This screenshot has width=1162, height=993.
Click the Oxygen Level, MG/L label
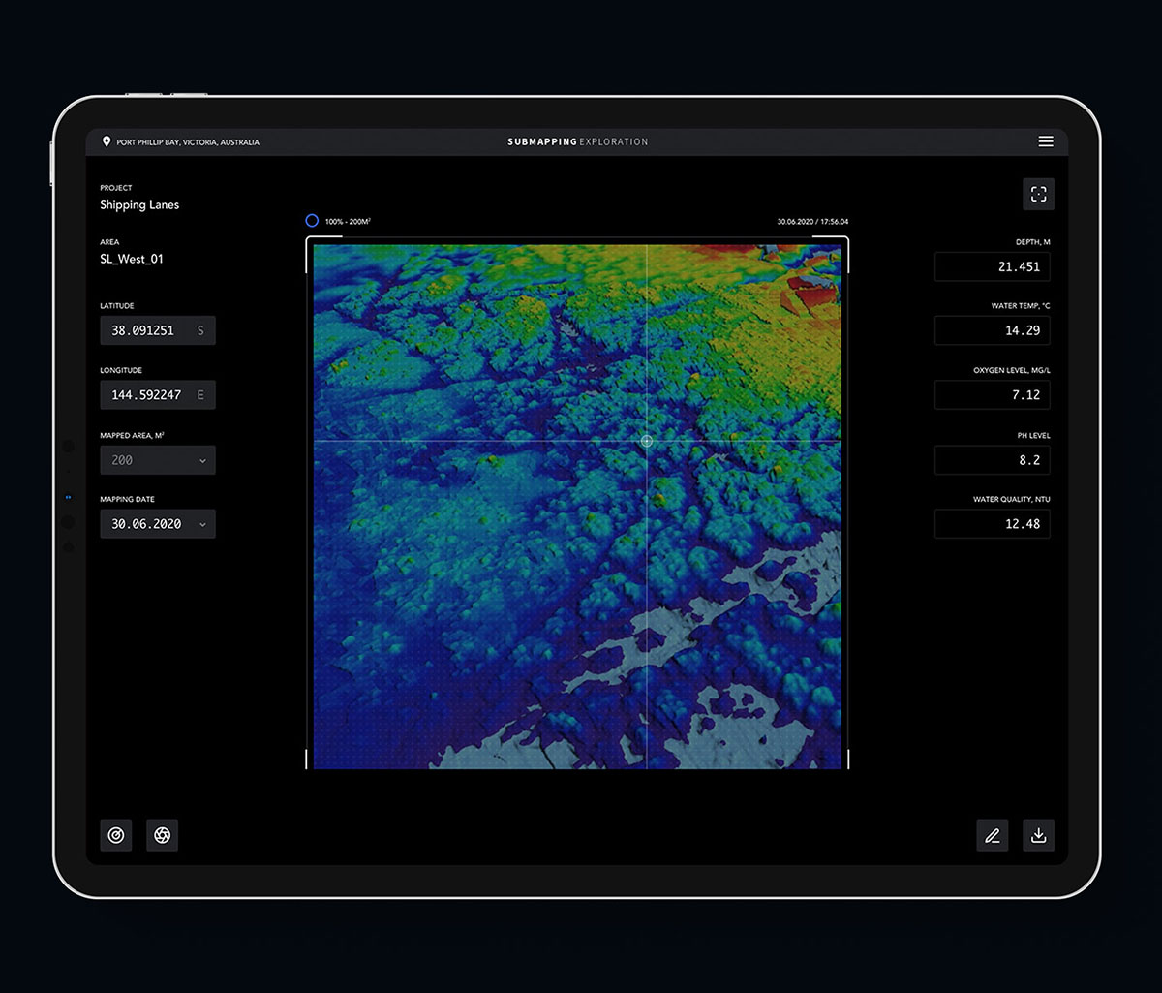coord(1012,371)
